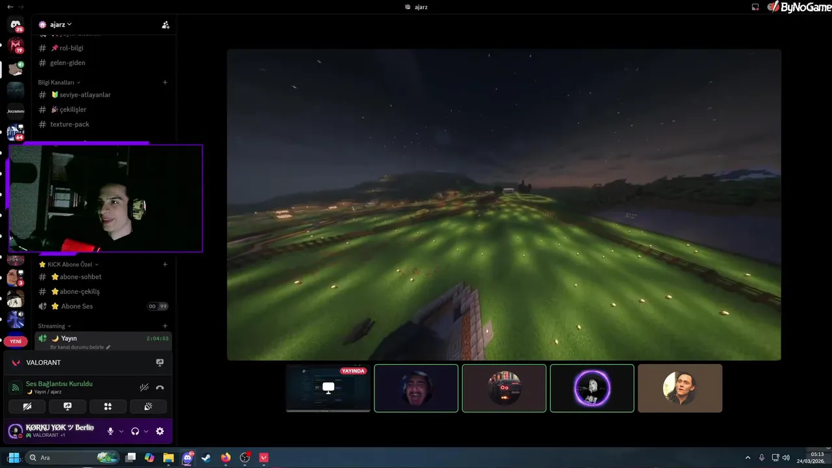This screenshot has height=468, width=832.
Task: Open headphone output options arrow
Action: point(146,431)
